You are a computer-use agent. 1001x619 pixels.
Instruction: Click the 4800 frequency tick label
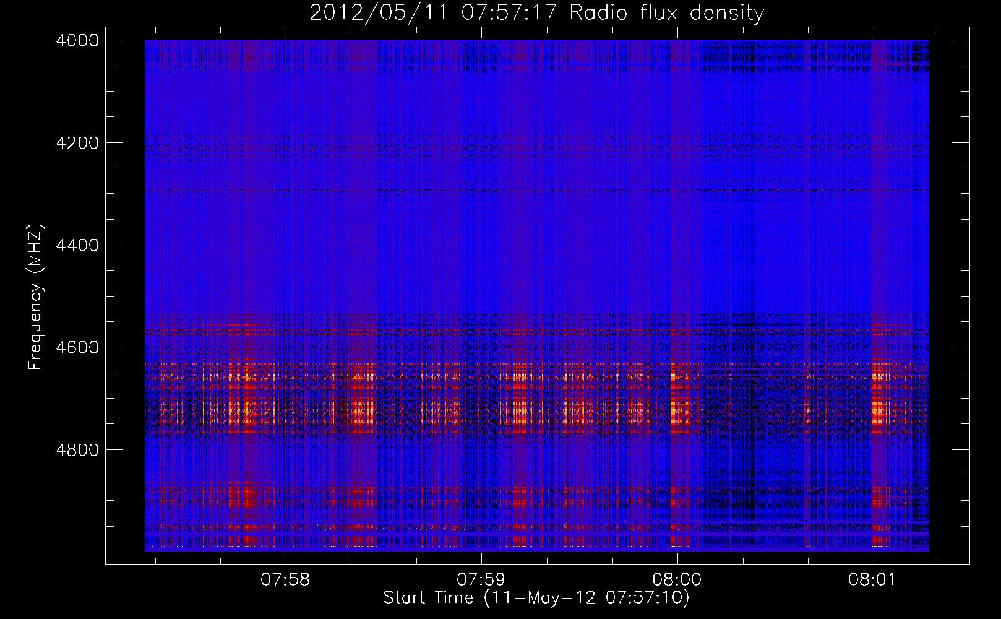point(77,450)
